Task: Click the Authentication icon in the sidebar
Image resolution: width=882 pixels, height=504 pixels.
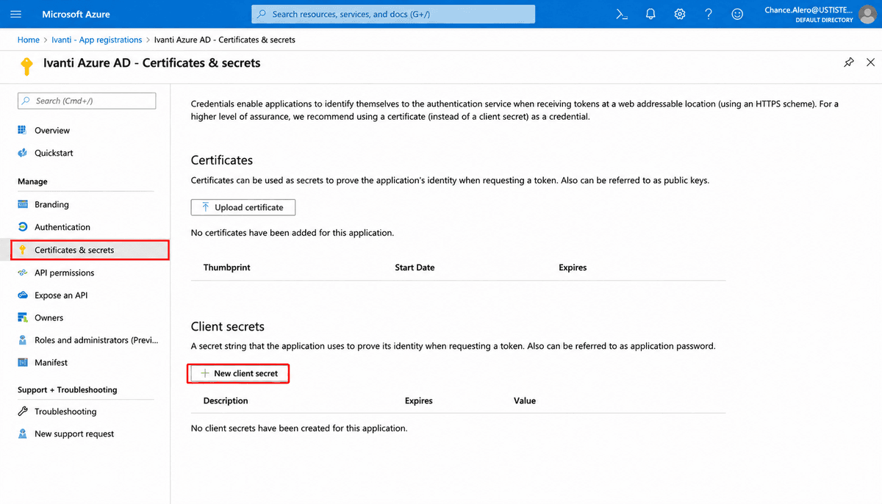Action: point(22,227)
